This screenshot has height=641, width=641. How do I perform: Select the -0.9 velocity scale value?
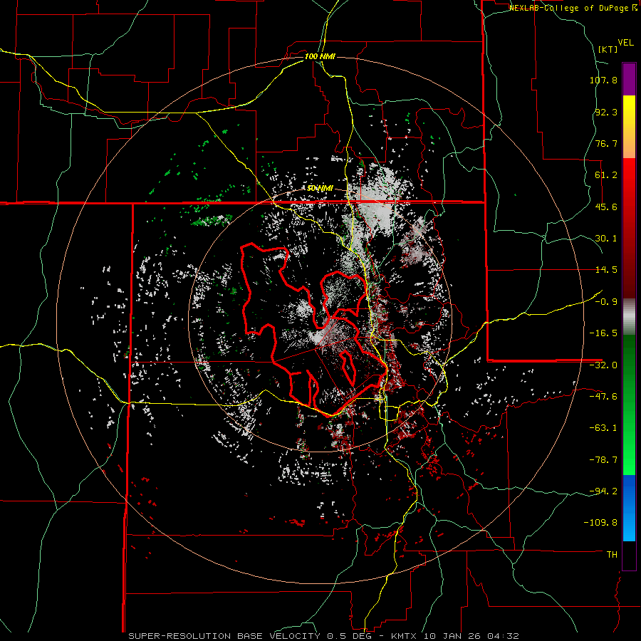click(x=606, y=302)
